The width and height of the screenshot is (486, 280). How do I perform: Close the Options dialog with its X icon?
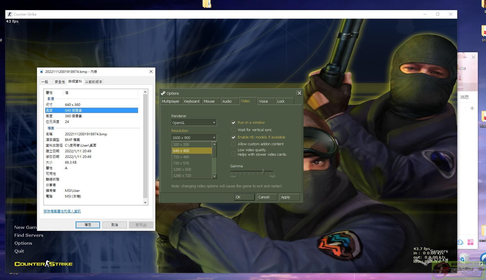coord(299,93)
